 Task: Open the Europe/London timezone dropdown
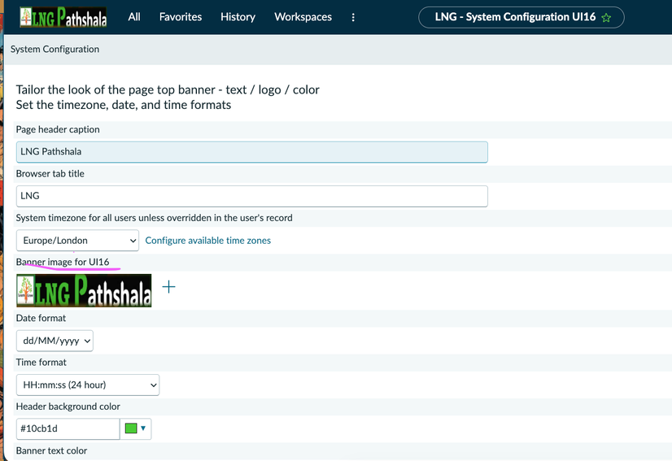77,241
